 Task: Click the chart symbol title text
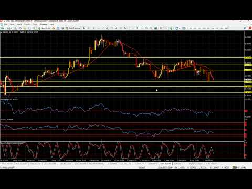click(x=20, y=32)
